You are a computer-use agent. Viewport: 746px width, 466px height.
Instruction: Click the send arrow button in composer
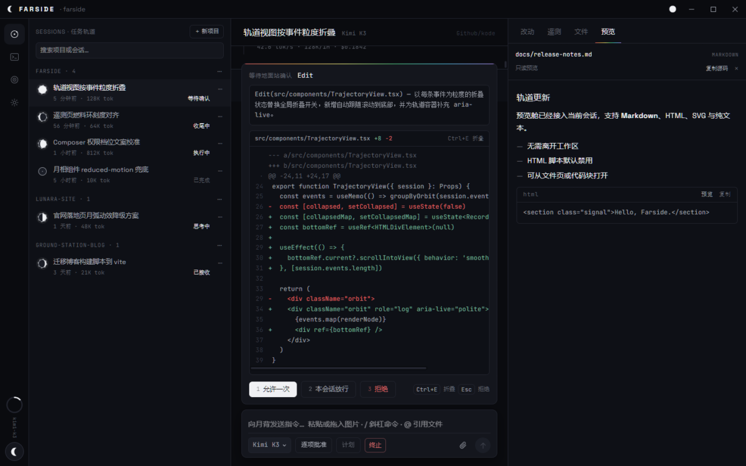[x=482, y=445]
